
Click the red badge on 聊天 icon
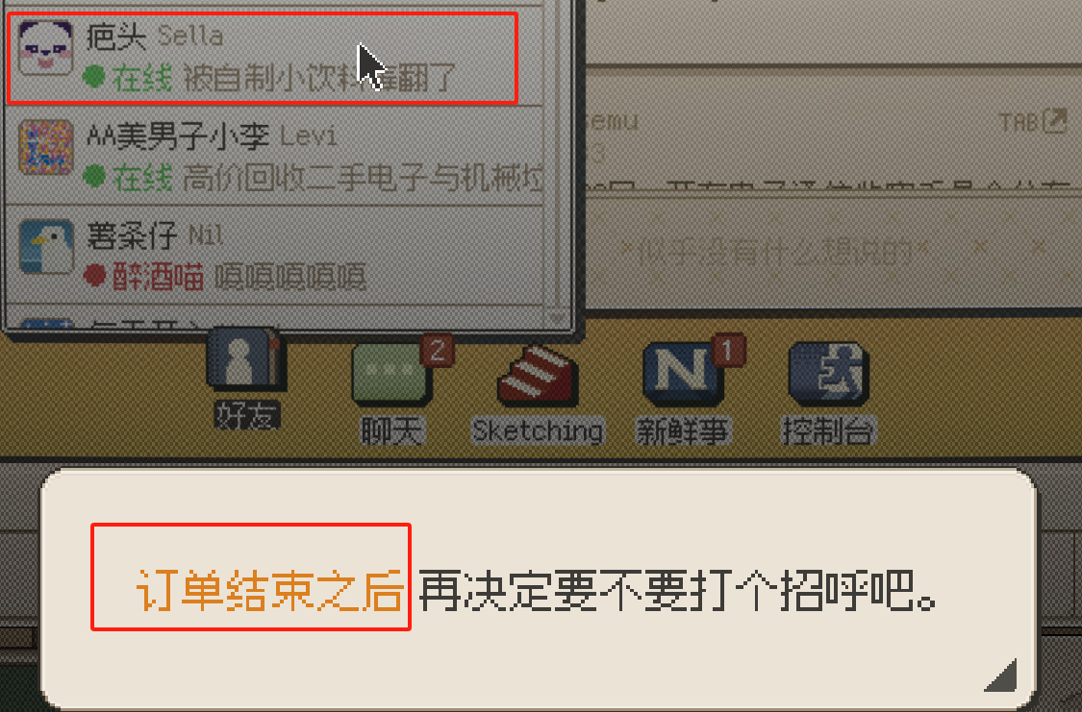(x=437, y=351)
